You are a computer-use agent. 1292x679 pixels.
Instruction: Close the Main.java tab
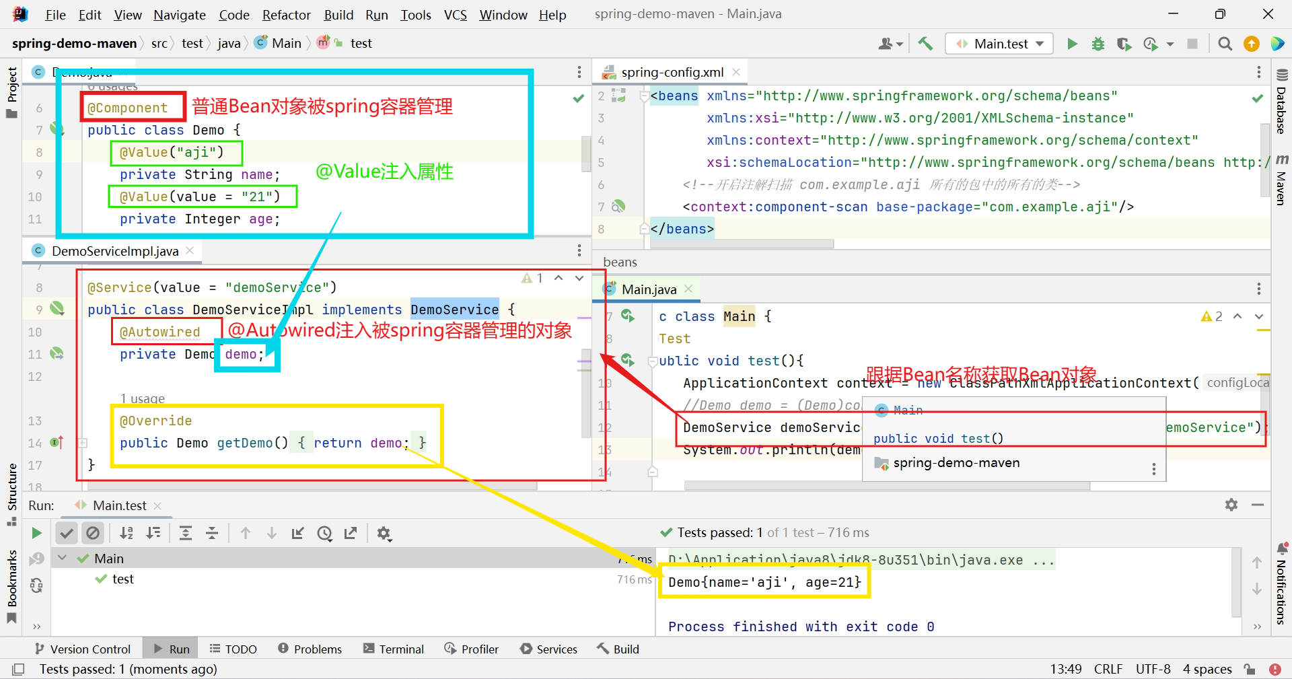(688, 289)
